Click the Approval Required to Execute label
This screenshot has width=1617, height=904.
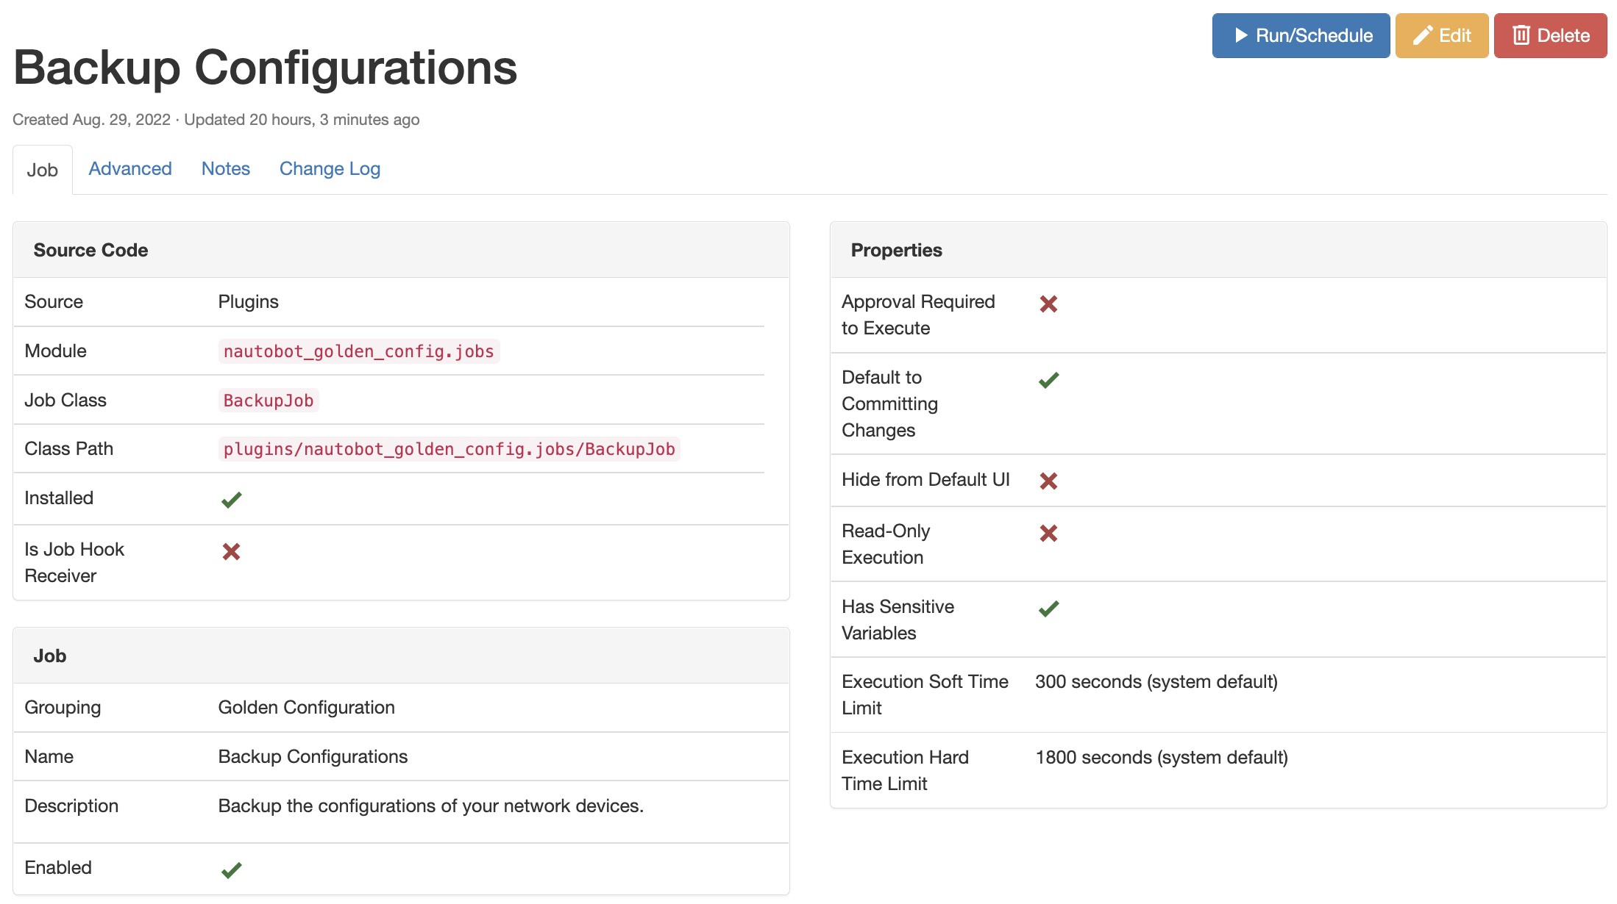(918, 315)
